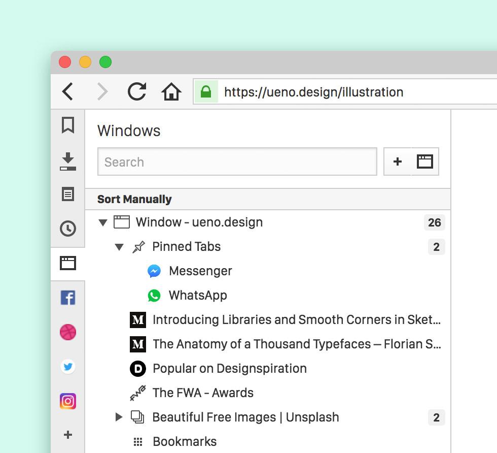
Task: Open the Notes panel icon
Action: (68, 194)
